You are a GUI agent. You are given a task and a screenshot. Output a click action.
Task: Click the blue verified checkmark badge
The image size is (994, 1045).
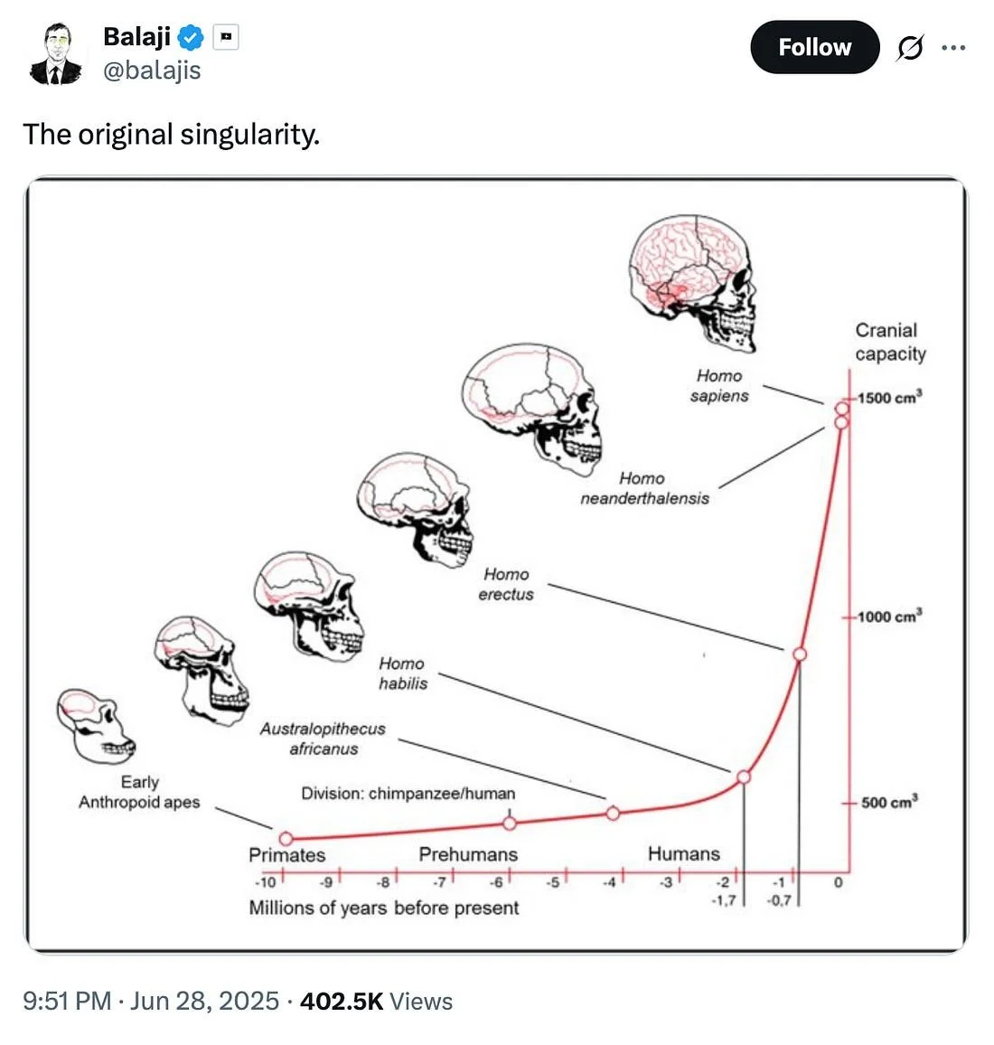(x=192, y=37)
